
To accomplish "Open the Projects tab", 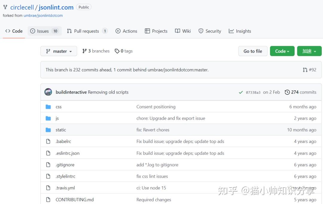I will pos(156,31).
